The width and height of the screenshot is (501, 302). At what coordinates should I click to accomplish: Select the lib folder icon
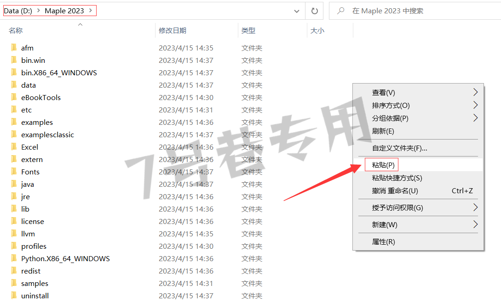pyautogui.click(x=14, y=209)
